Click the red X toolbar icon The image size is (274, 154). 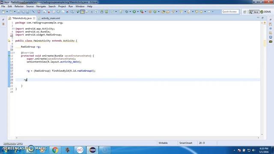click(67, 12)
